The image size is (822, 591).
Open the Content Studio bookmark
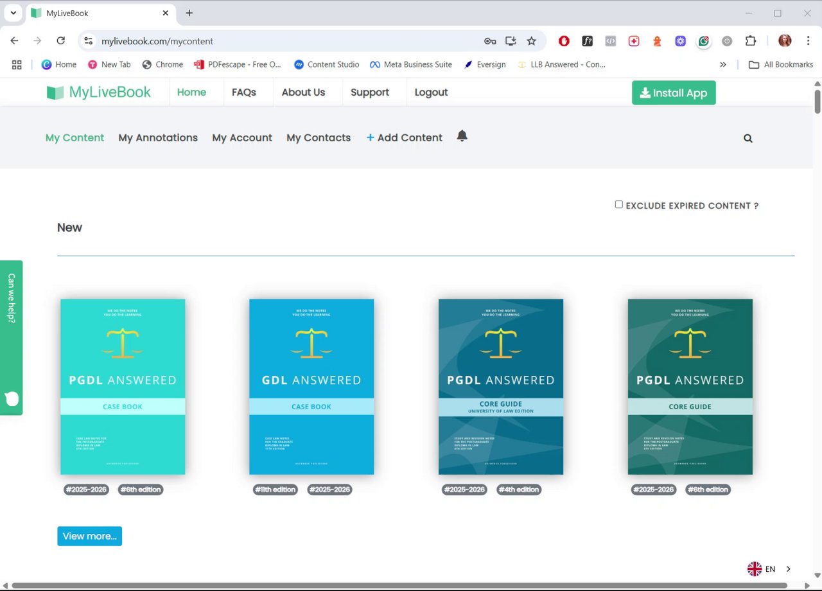tap(326, 64)
